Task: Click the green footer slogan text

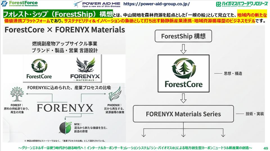Action: click(135, 148)
